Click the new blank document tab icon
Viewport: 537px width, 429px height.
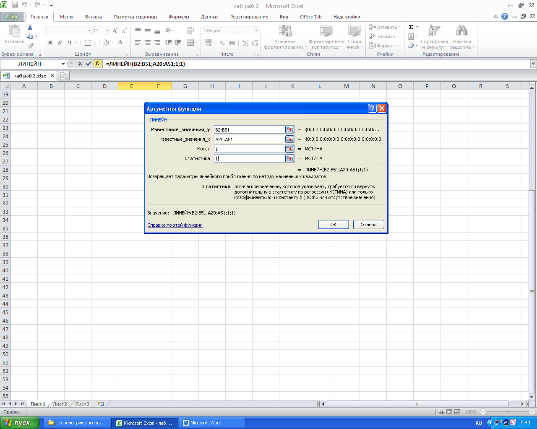[x=63, y=76]
